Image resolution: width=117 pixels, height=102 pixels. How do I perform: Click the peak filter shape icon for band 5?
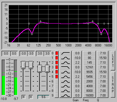tap(65, 77)
